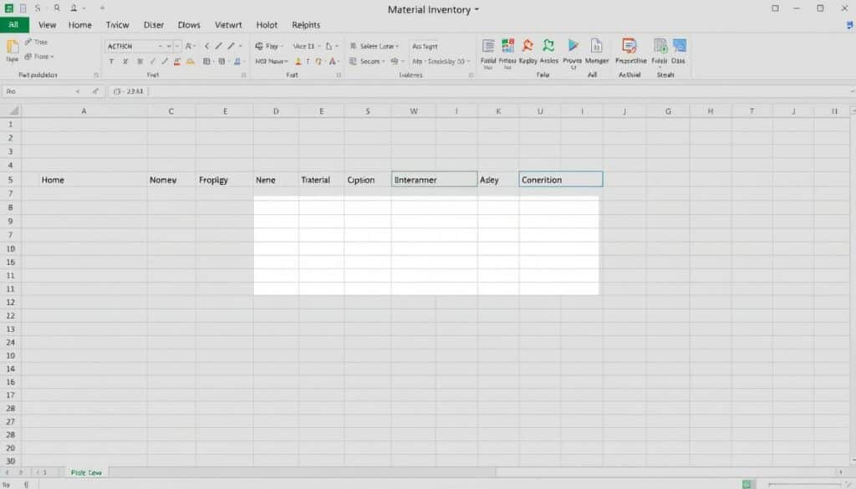The height and width of the screenshot is (489, 856).
Task: Click the magnifier search icon in title bar
Action: click(x=57, y=8)
